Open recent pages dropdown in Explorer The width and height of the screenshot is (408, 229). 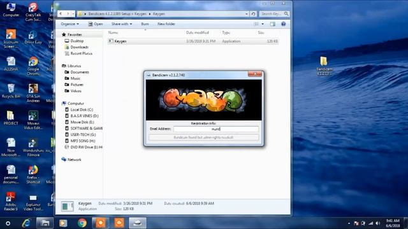pyautogui.click(x=73, y=14)
